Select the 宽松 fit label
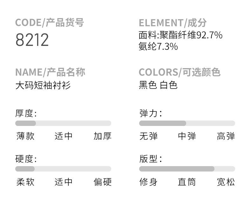The width and height of the screenshot is (251, 200). click(x=226, y=182)
